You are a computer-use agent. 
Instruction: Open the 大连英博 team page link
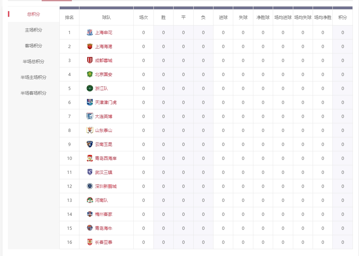click(103, 117)
